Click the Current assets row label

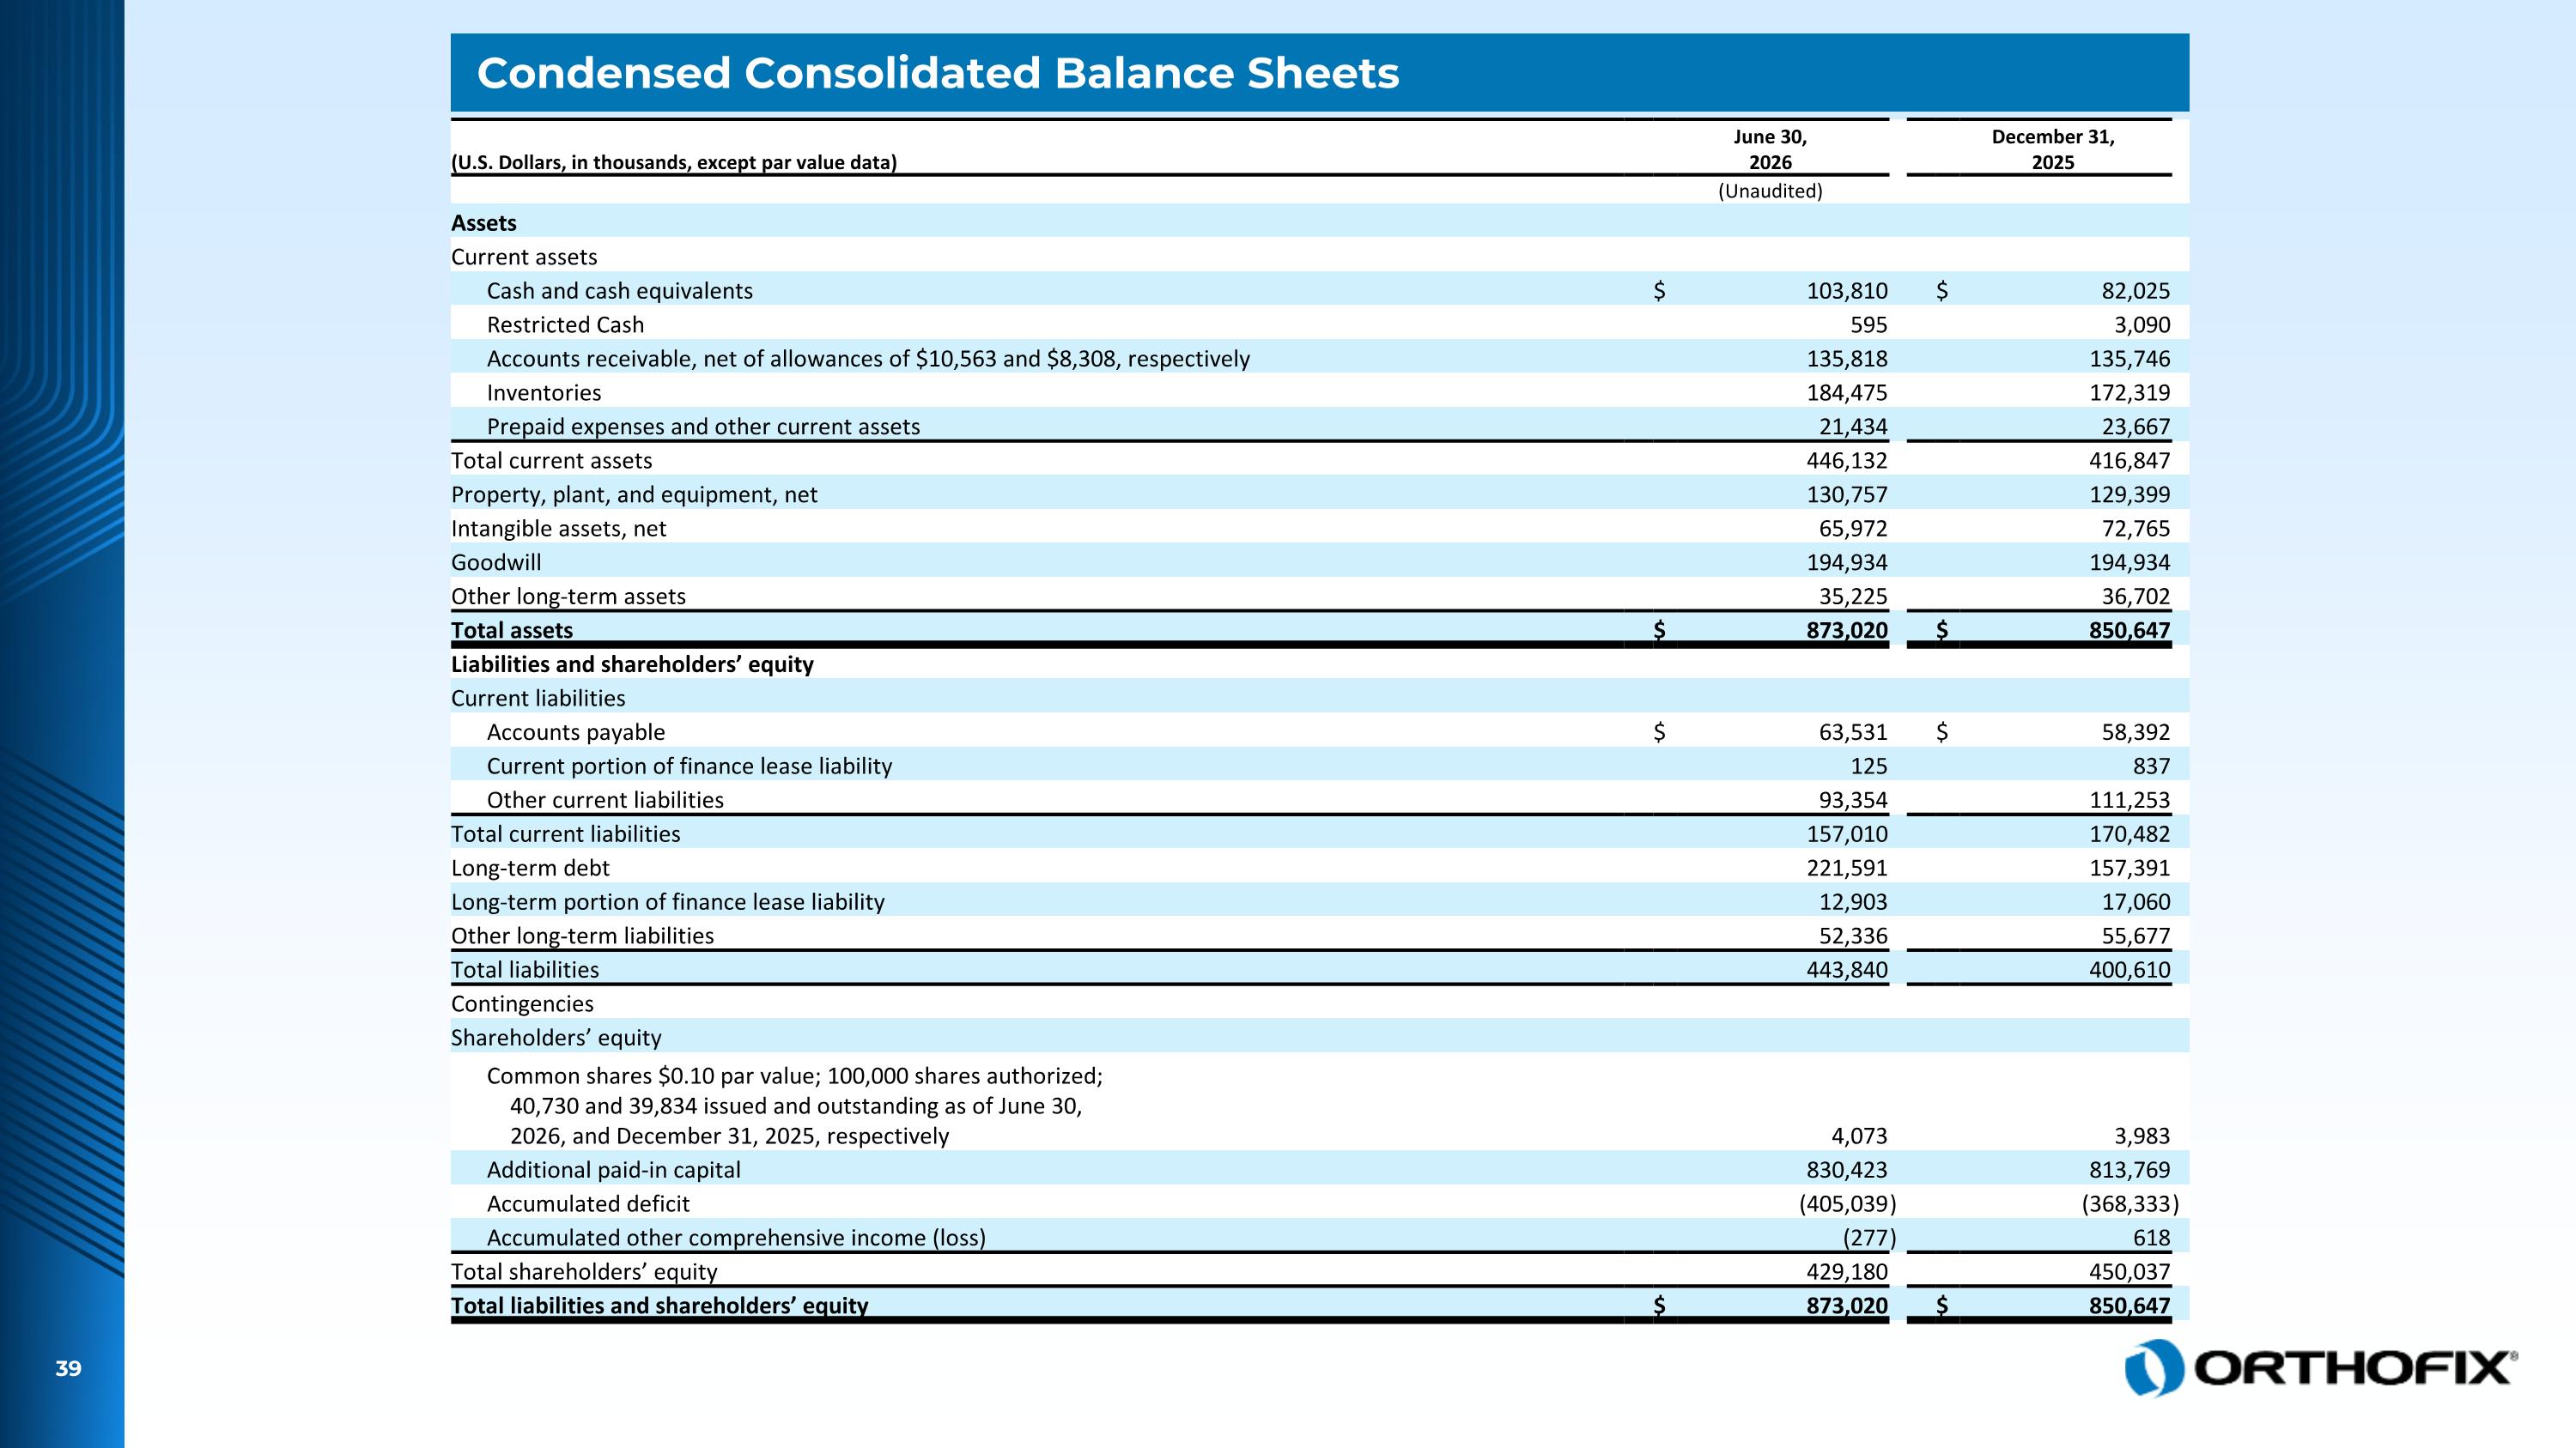(524, 257)
